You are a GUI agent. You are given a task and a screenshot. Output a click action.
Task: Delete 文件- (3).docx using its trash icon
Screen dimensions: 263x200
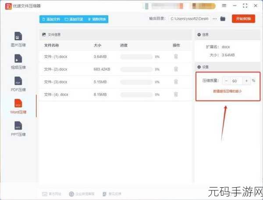176,82
